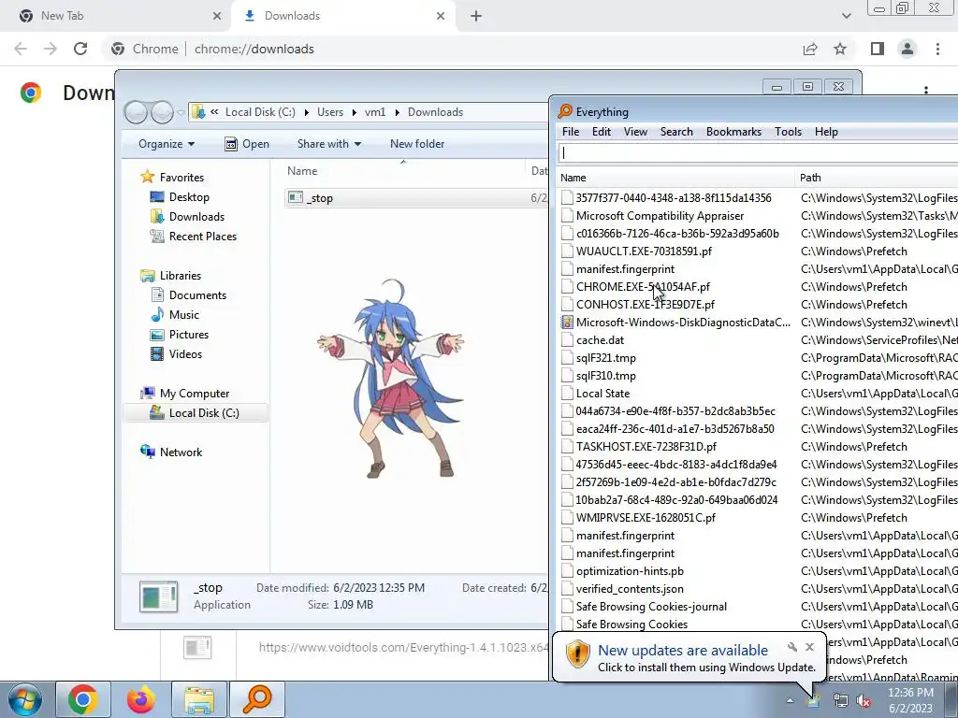Select Microsoft Compatibility Appraiser result
The height and width of the screenshot is (718, 958).
(660, 216)
